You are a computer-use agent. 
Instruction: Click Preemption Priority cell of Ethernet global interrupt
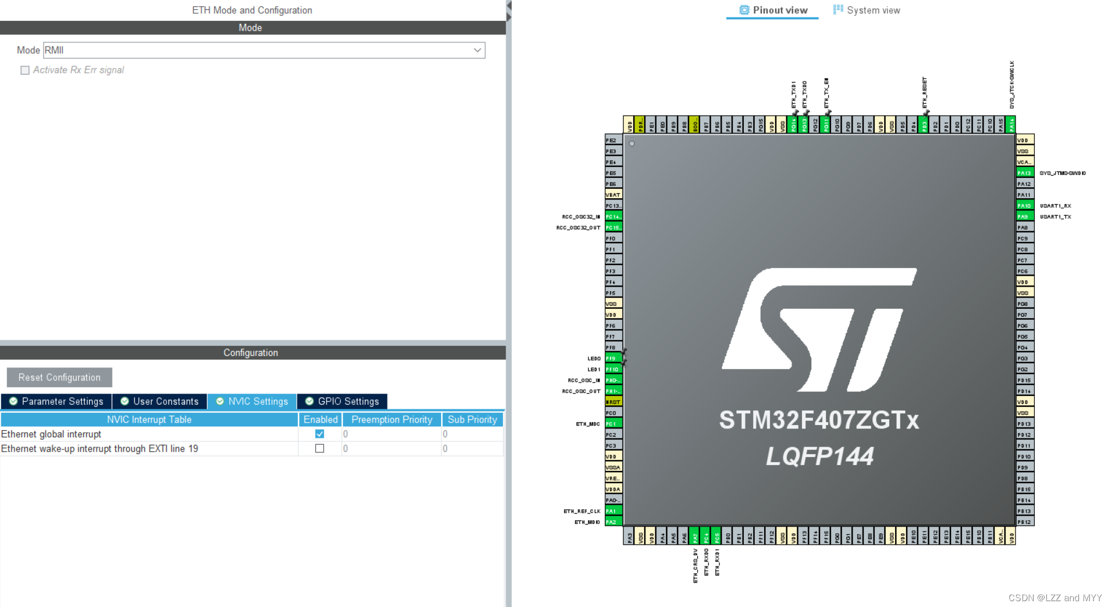[391, 434]
